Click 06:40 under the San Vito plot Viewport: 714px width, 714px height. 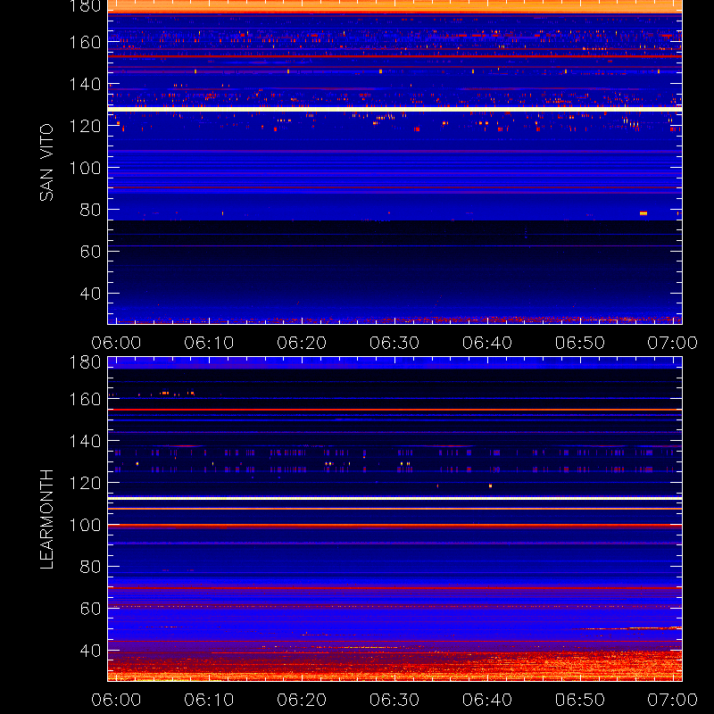pos(487,343)
